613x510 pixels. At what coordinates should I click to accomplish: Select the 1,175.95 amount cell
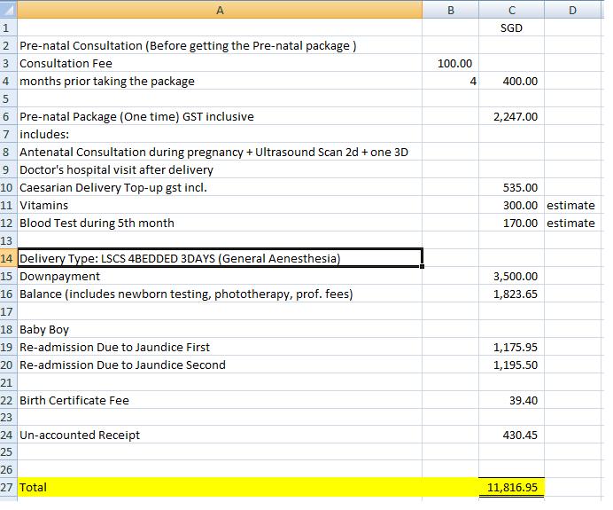click(x=511, y=347)
